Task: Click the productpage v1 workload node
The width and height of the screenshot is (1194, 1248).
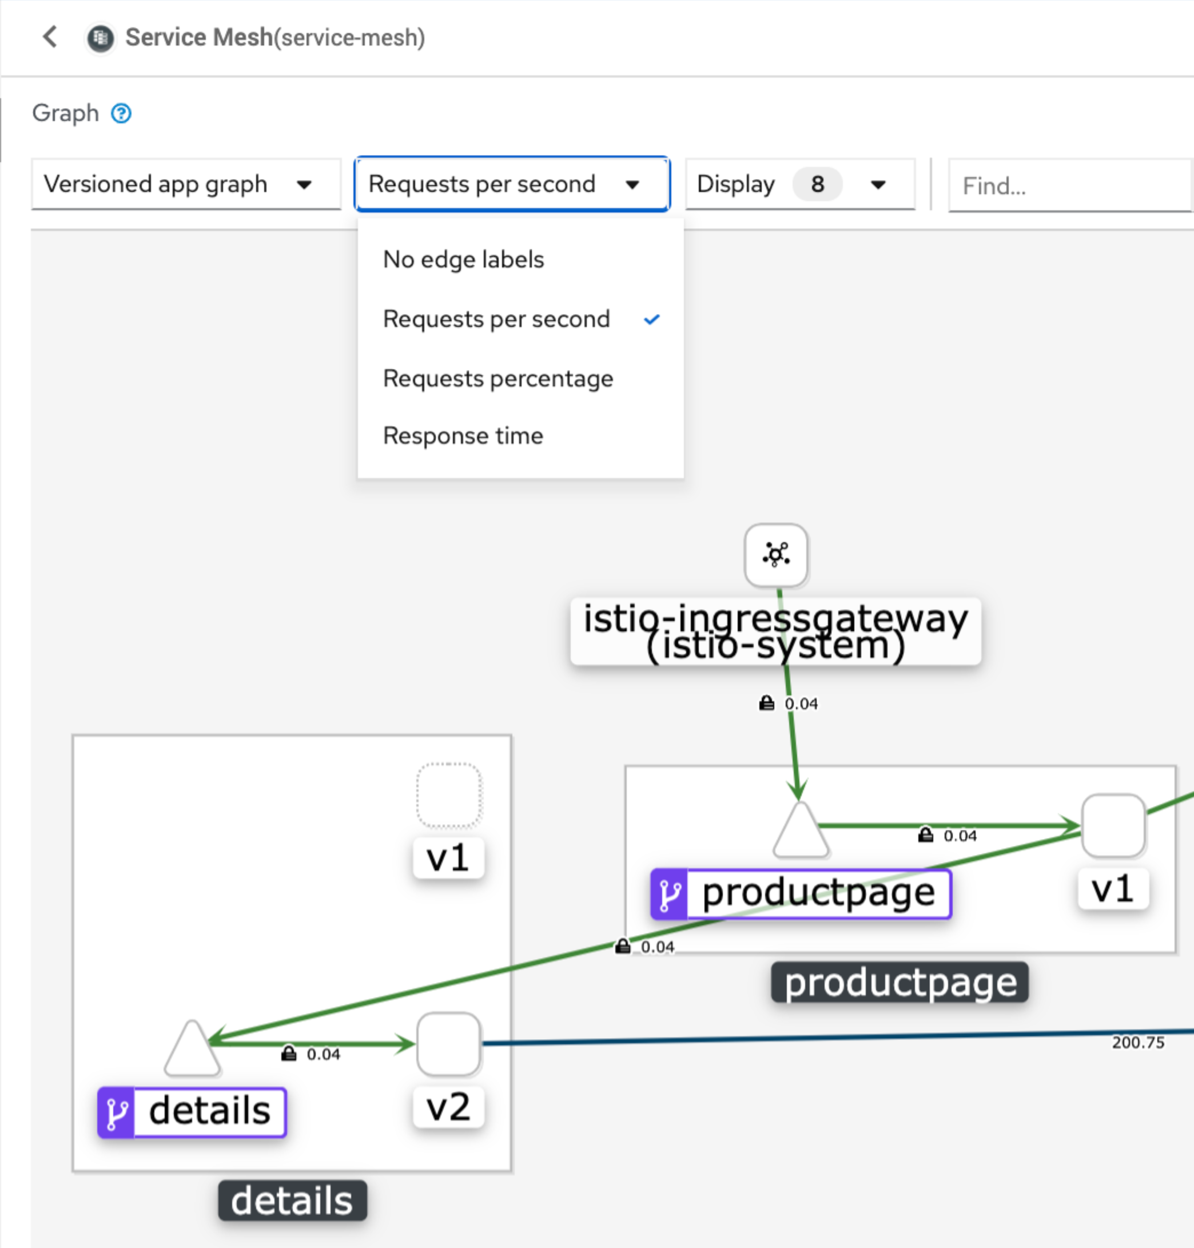Action: coord(1113,825)
